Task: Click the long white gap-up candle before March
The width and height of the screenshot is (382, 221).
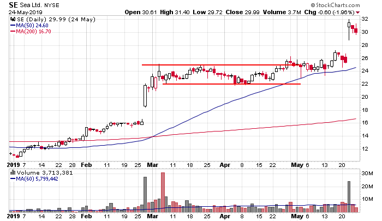Action: pos(145,95)
